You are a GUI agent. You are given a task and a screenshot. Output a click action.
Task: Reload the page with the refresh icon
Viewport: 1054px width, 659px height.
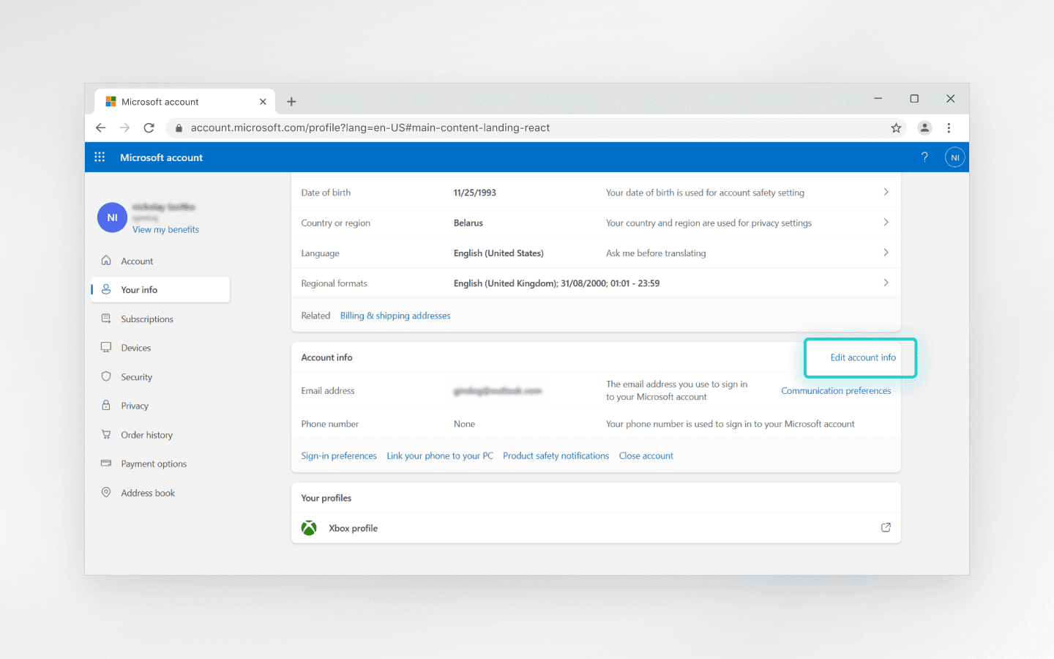[149, 127]
